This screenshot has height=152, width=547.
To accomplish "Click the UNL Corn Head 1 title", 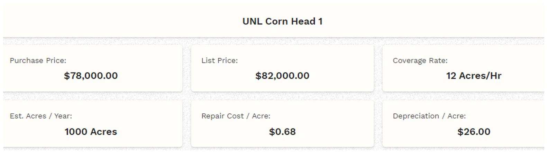I will click(x=282, y=21).
